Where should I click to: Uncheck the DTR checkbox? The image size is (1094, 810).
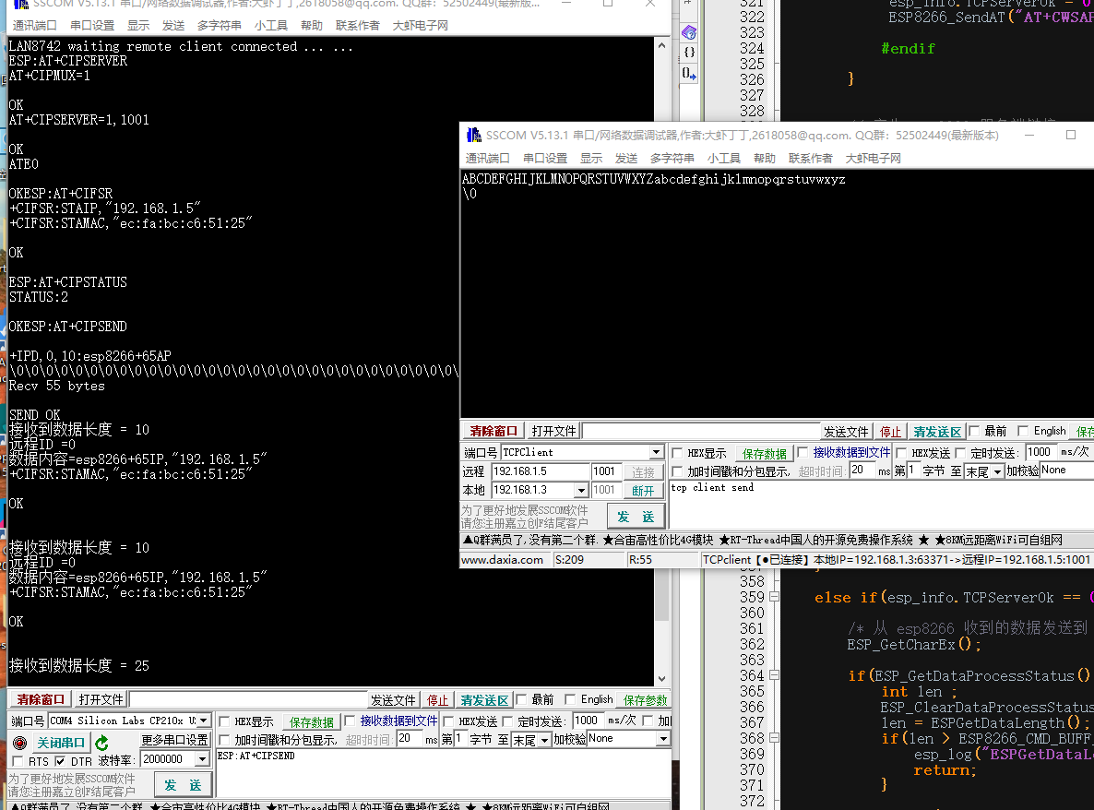(x=60, y=761)
